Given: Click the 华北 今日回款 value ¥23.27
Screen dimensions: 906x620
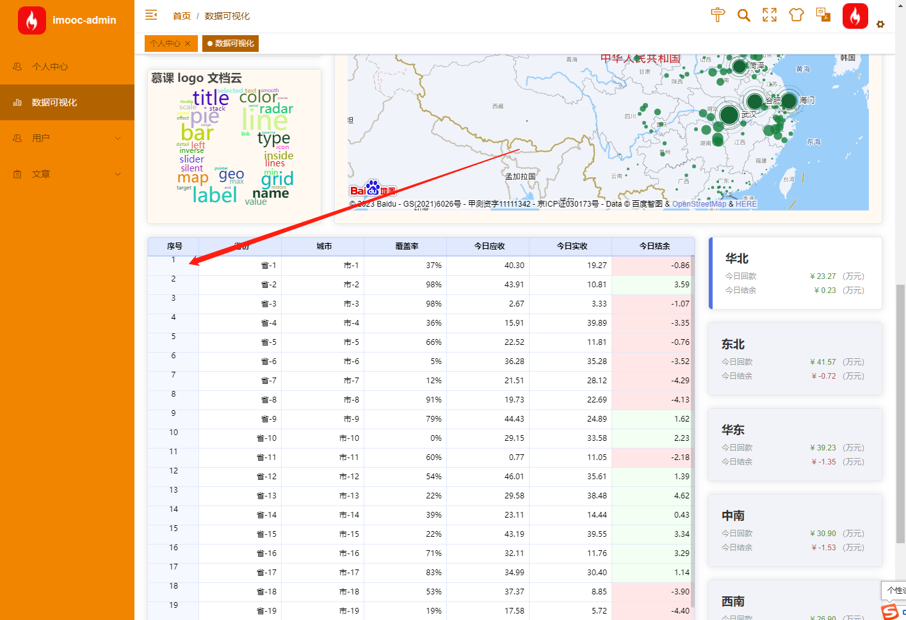Looking at the screenshot, I should tap(823, 276).
